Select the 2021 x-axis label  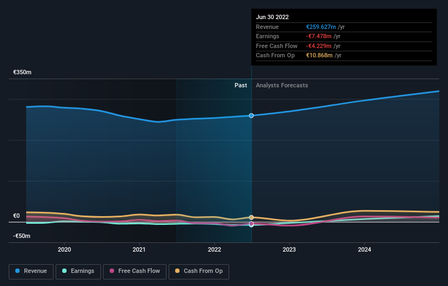click(x=139, y=249)
